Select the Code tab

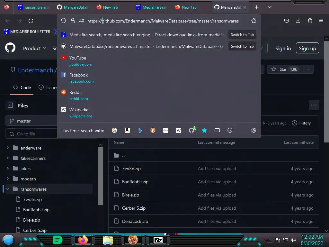pyautogui.click(x=22, y=87)
